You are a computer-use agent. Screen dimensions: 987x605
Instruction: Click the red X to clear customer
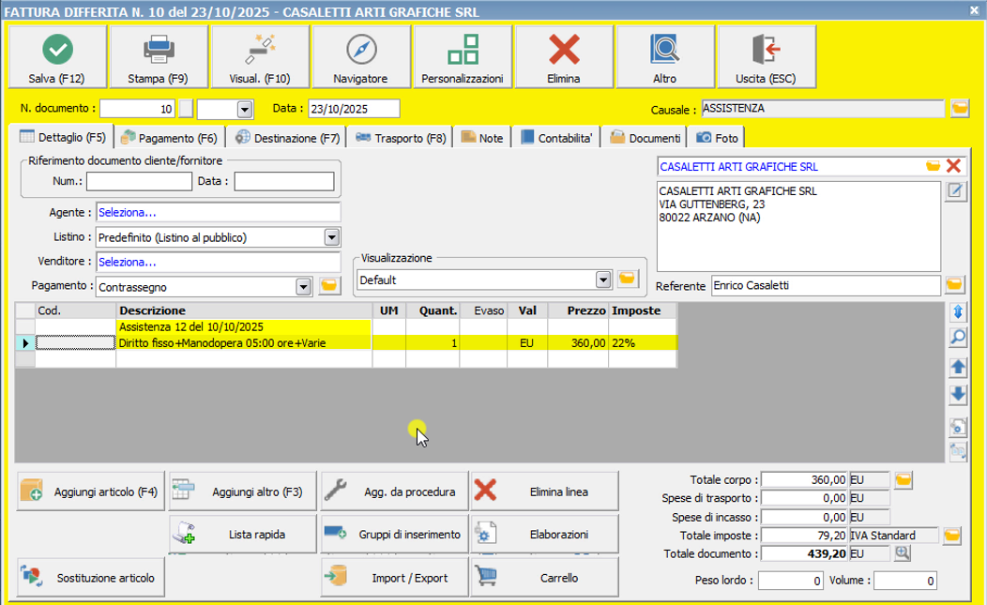click(x=953, y=166)
